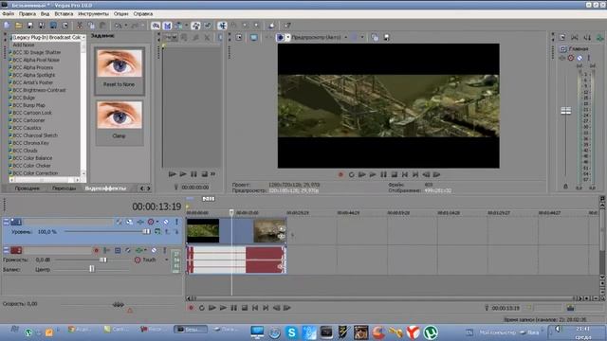Viewport: 607px width, 341px height.
Task: Open the video track Track Motion icon
Action: click(x=129, y=222)
